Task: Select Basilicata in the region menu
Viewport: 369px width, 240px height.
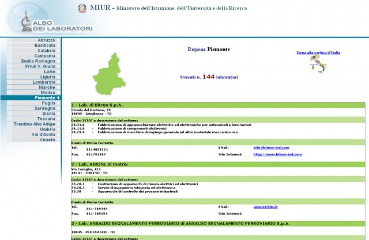Action: tap(44, 45)
